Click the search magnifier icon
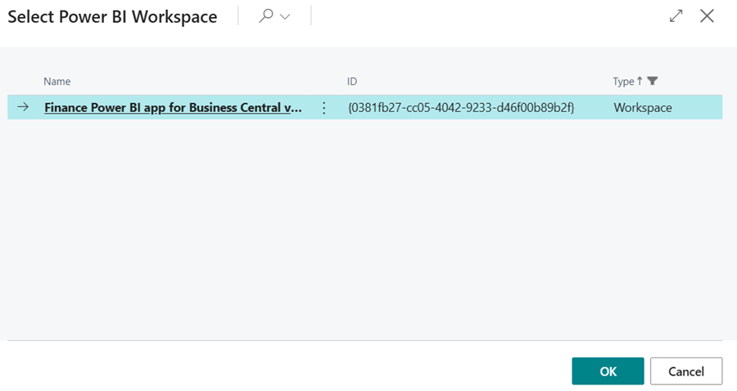Viewport: 737px width, 391px height. coord(265,16)
